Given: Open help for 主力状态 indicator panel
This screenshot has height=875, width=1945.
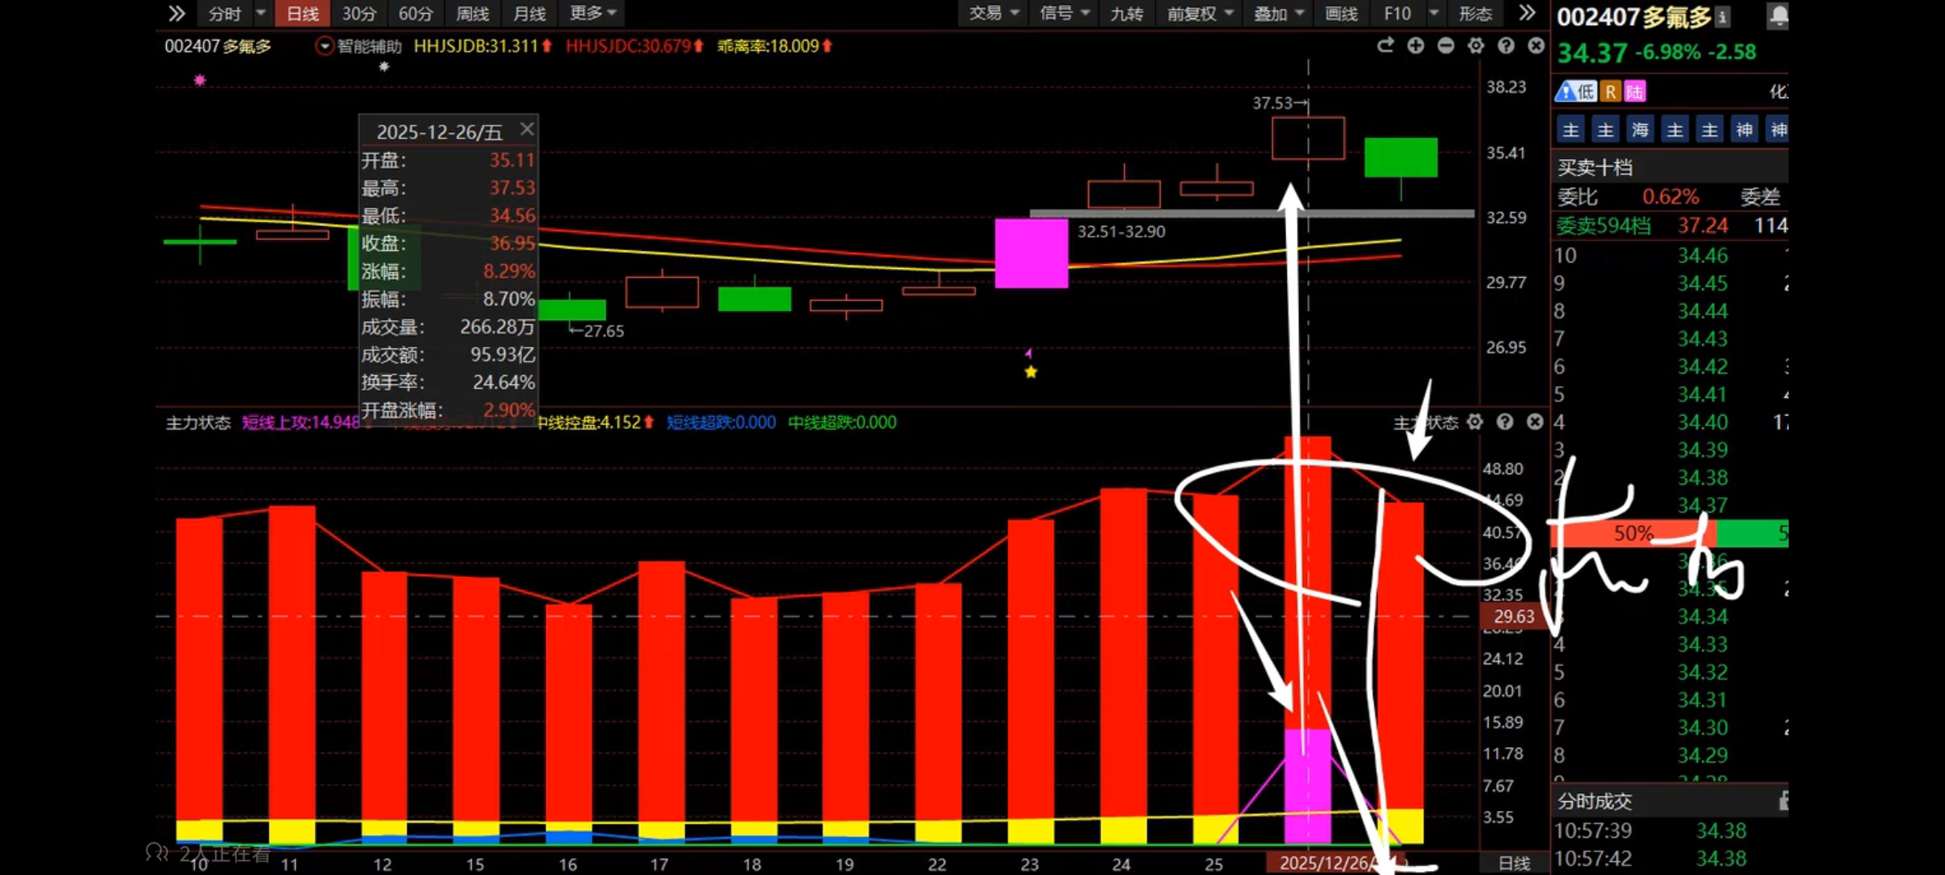Looking at the screenshot, I should [1505, 422].
